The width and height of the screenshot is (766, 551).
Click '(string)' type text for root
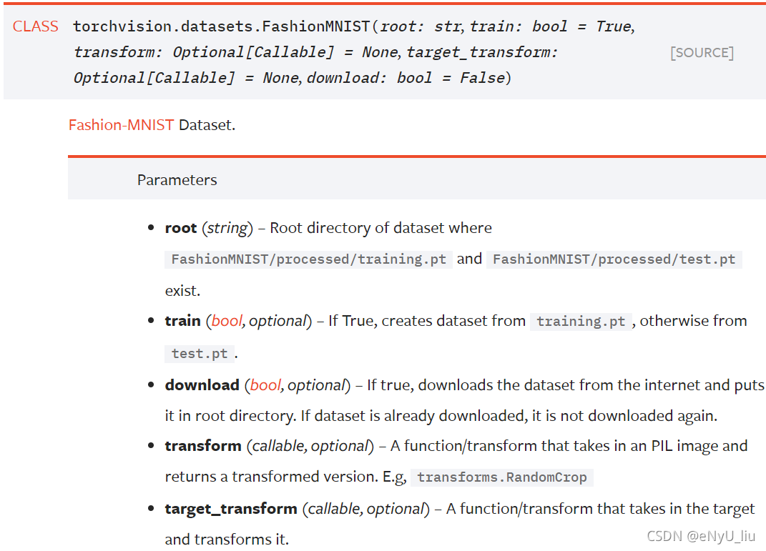click(x=227, y=228)
